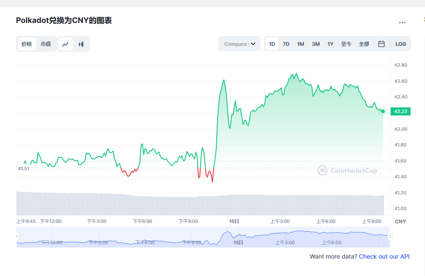This screenshot has width=425, height=276.
Task: Click the 15日 label in range navigator
Action: tap(238, 242)
